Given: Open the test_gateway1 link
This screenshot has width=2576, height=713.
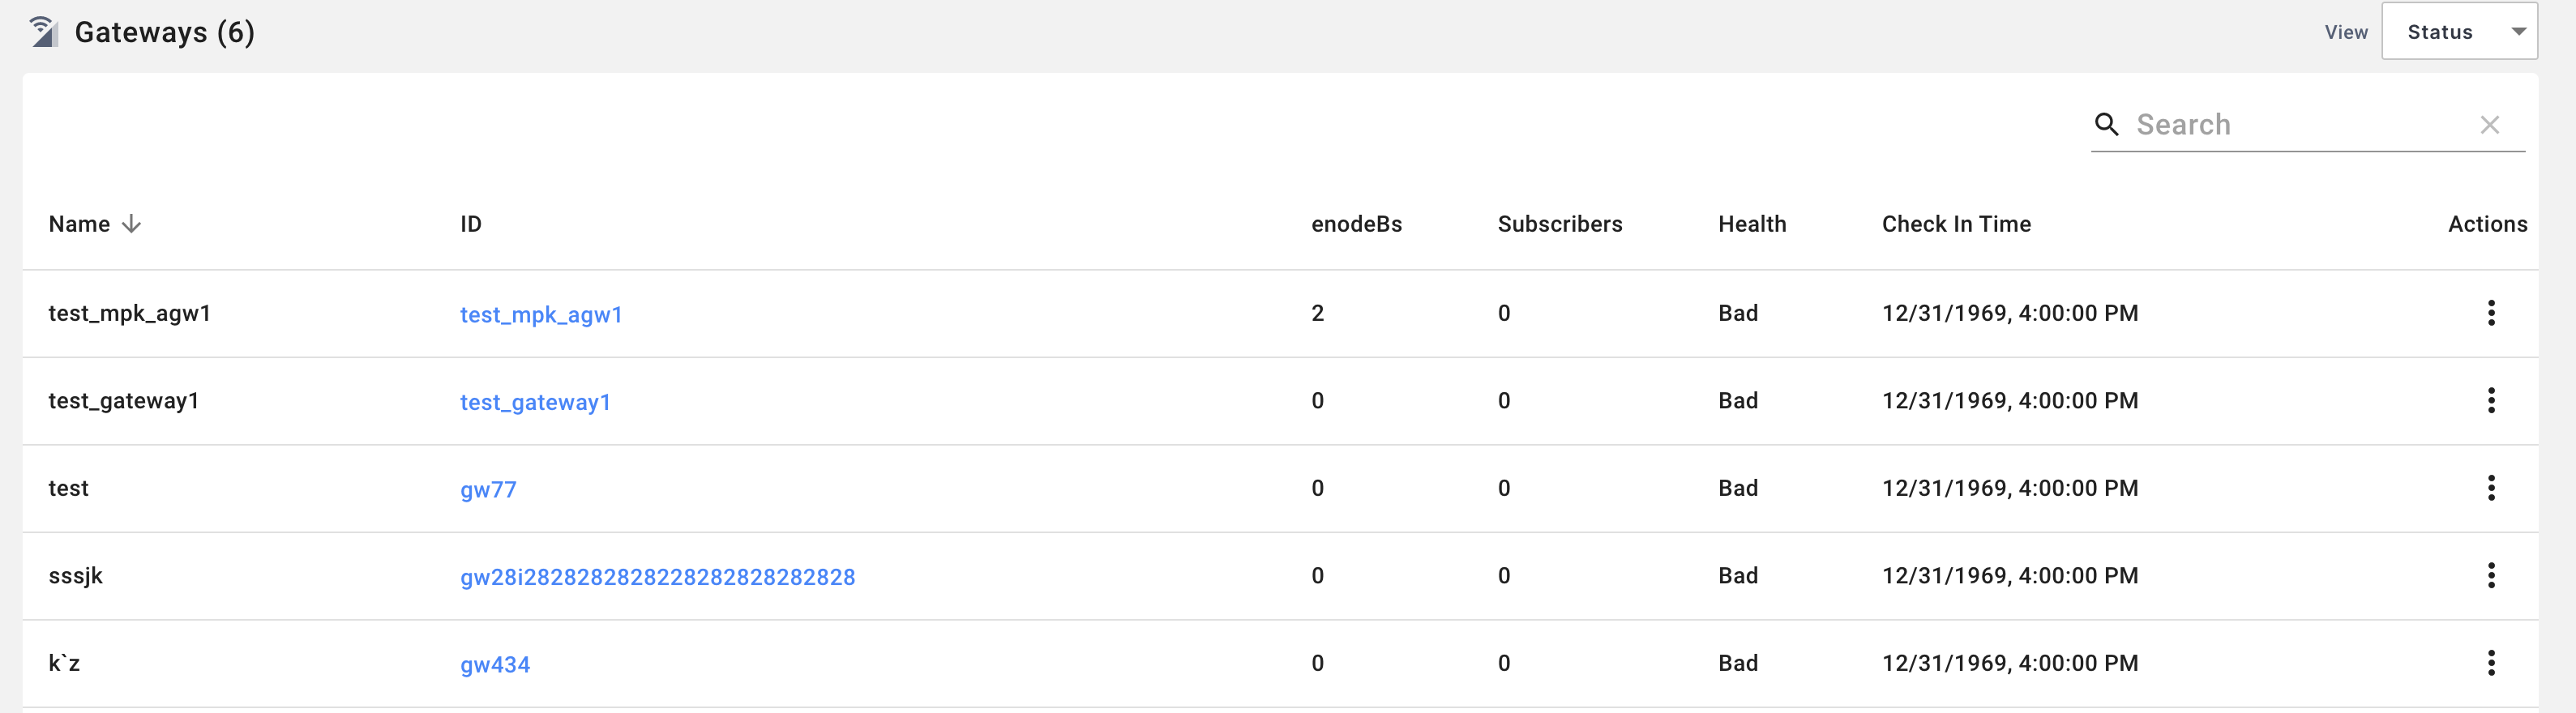Looking at the screenshot, I should 535,402.
